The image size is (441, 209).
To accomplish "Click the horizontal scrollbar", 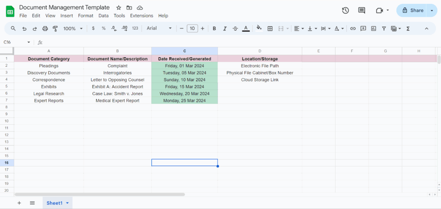I will [99, 194].
